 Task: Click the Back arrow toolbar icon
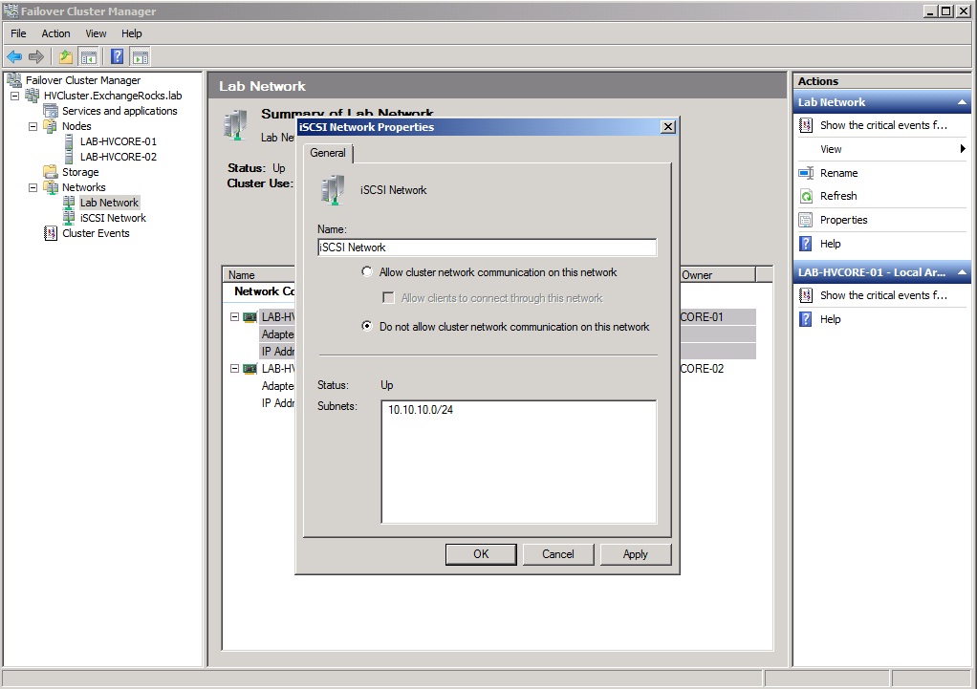(x=14, y=57)
